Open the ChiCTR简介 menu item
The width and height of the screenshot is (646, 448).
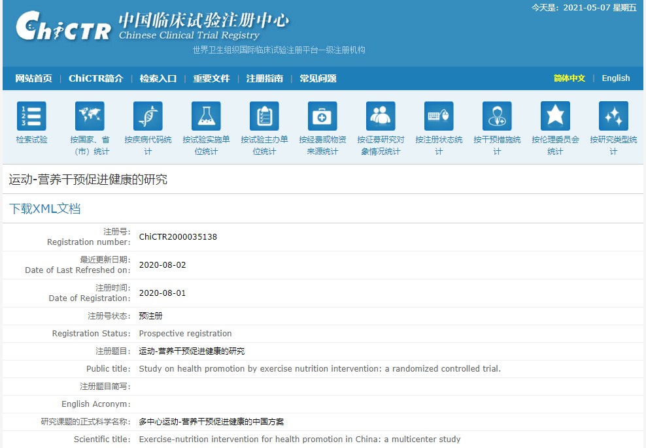click(96, 78)
